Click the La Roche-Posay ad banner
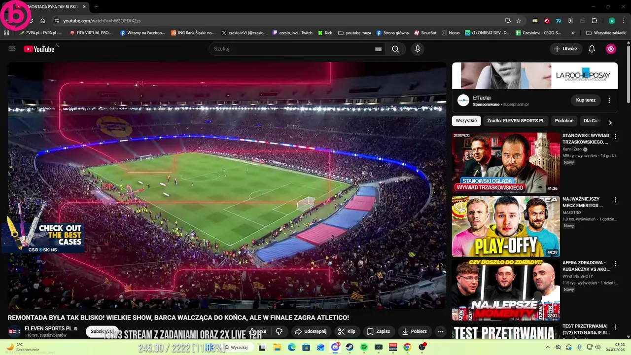 pos(535,75)
